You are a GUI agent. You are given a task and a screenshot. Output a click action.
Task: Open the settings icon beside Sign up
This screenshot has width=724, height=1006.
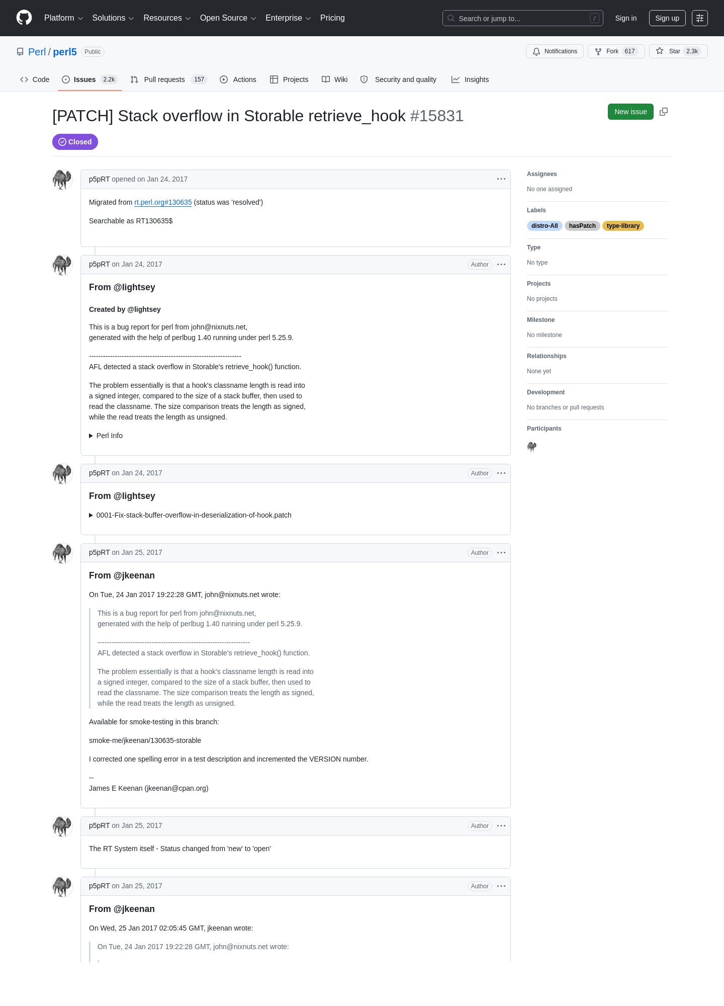[700, 18]
